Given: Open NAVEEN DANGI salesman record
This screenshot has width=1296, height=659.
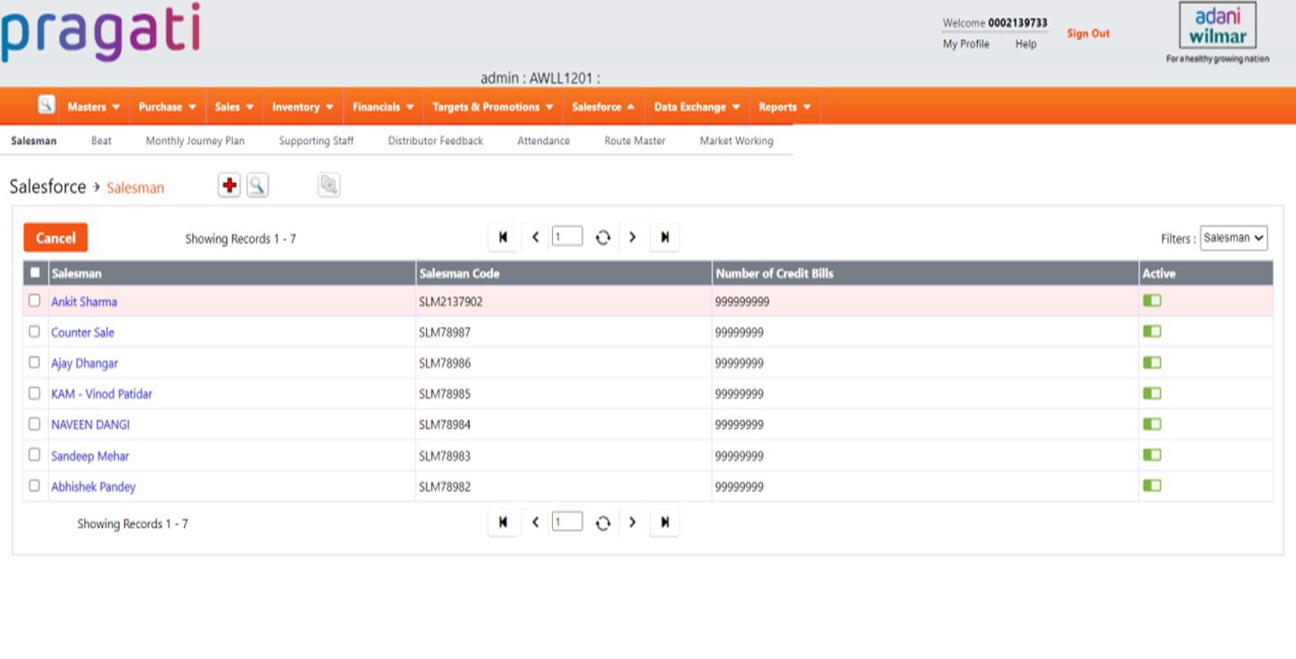Looking at the screenshot, I should pyautogui.click(x=90, y=424).
